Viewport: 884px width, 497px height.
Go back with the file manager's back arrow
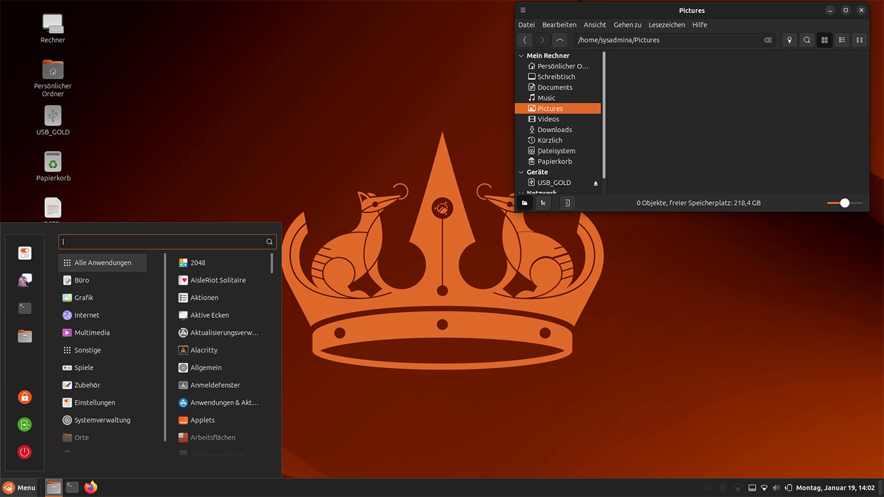click(x=525, y=40)
